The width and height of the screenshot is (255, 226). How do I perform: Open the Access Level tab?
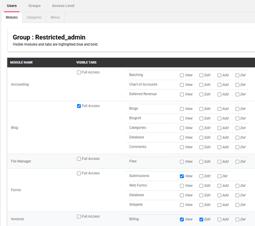63,6
